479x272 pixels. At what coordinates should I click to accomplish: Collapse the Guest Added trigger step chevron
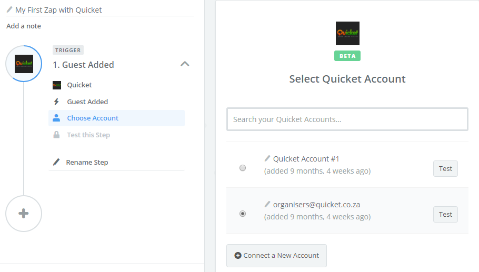pyautogui.click(x=184, y=64)
